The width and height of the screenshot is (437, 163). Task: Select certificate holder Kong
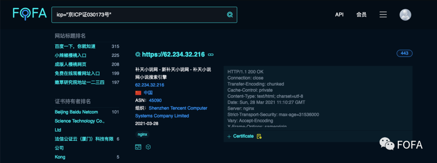click(60, 157)
